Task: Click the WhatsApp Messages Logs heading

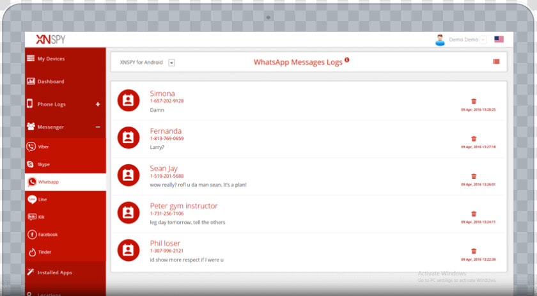Action: click(x=298, y=63)
